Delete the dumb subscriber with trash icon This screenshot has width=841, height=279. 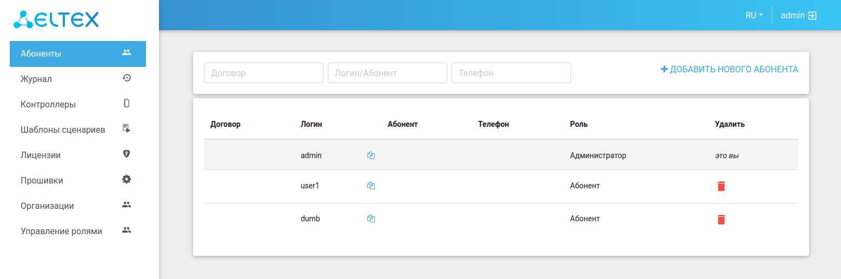721,219
